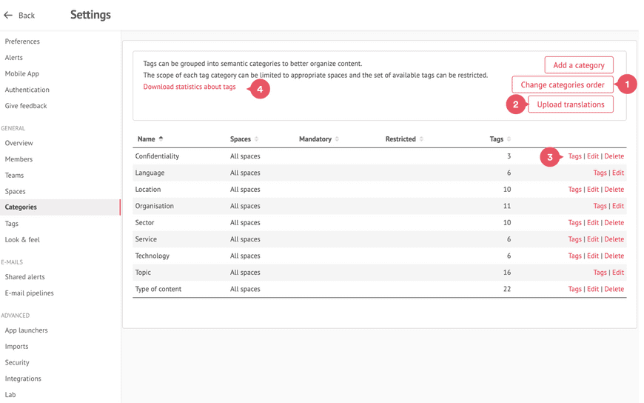Delete the Sector category
Screen dimensions: 644x403
coord(614,222)
